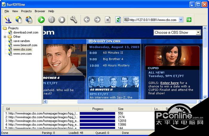Expand the Other folder
209x136 pixels.
coord(5,37)
